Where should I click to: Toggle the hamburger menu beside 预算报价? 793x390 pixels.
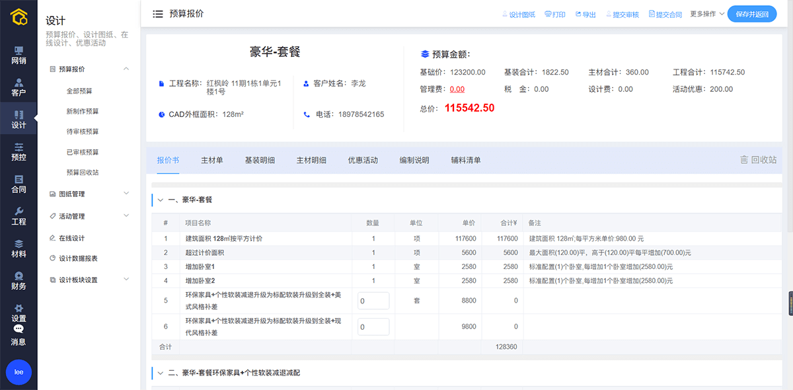click(158, 14)
